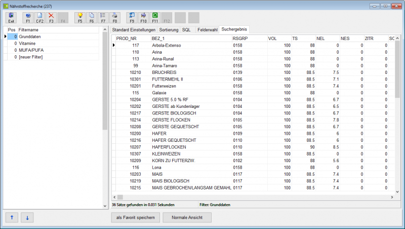This screenshot has height=229, width=405.
Task: Click the filter list scrollbar up arrow
Action: point(105,29)
